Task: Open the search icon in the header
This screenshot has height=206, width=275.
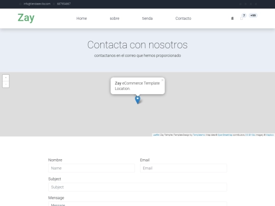Action: pos(232,18)
